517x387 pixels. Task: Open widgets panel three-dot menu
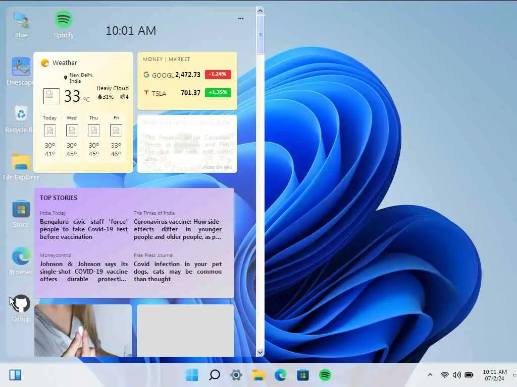[241, 19]
